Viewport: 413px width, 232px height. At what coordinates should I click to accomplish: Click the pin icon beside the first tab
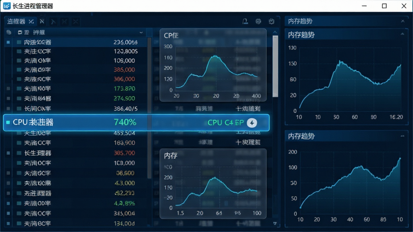(42, 22)
